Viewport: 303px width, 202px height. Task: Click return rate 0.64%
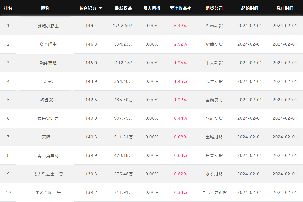coord(180,156)
